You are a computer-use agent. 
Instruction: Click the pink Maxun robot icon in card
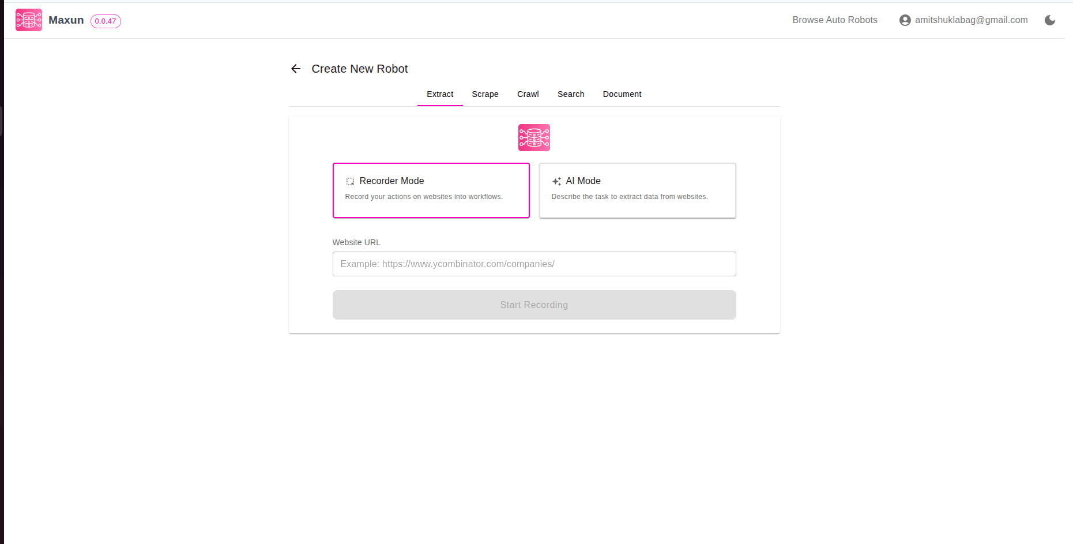(x=534, y=137)
